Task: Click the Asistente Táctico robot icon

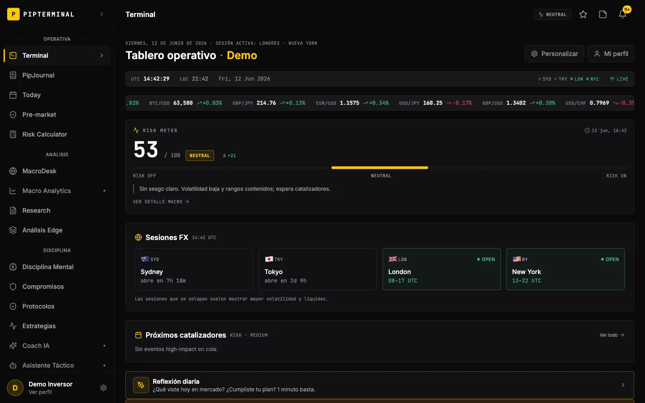Action: (13, 365)
